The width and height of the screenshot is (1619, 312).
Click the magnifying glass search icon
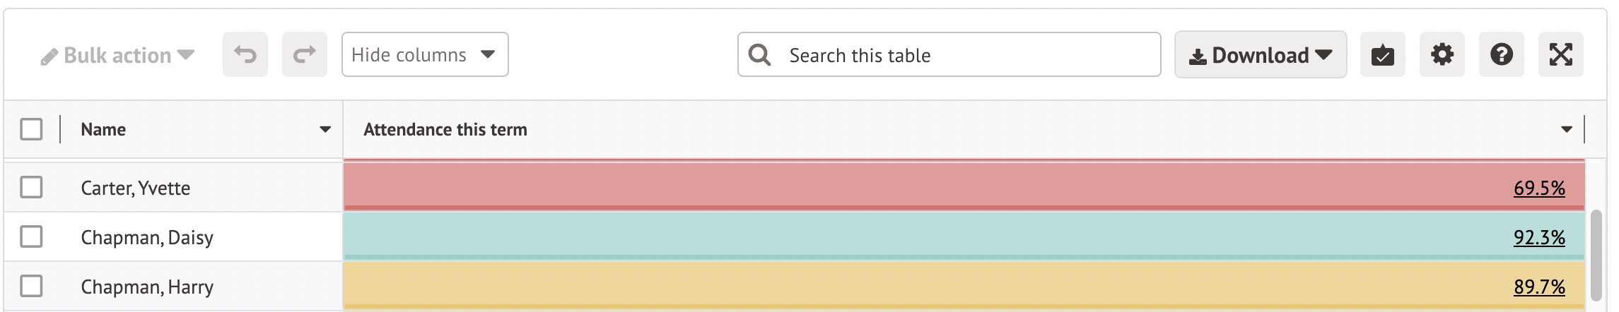tap(759, 54)
